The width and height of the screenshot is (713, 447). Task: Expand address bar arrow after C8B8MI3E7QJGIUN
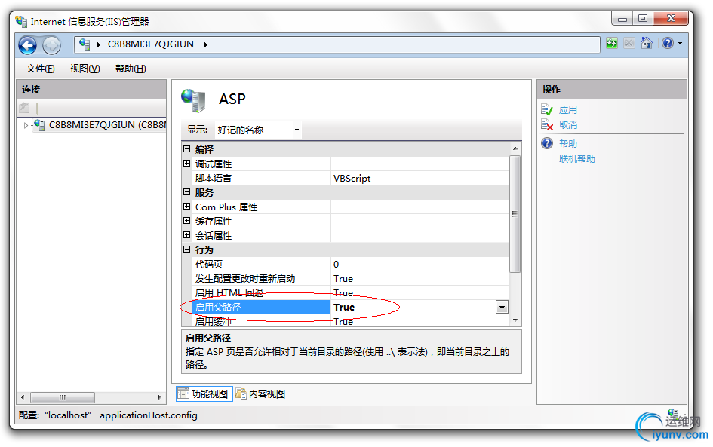click(x=205, y=44)
